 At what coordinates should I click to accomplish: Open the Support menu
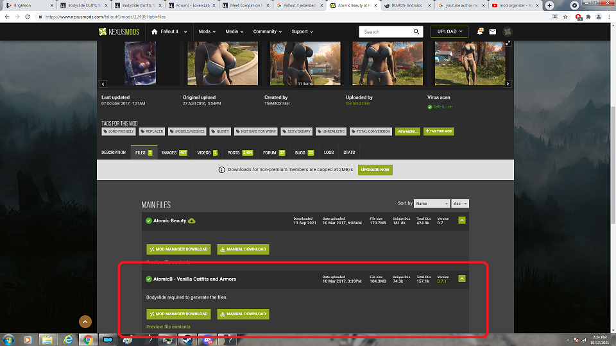pyautogui.click(x=302, y=31)
